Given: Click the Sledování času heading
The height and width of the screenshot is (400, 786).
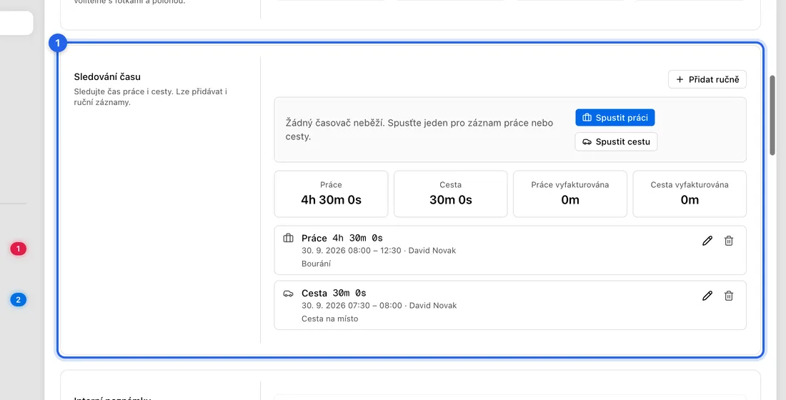Looking at the screenshot, I should click(107, 77).
